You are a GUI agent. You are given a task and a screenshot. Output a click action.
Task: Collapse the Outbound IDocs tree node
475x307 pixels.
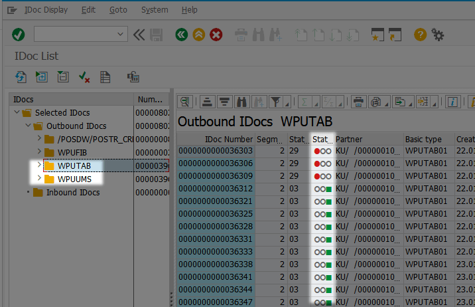27,126
